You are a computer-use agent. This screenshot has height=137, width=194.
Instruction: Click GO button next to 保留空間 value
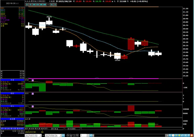91,135
